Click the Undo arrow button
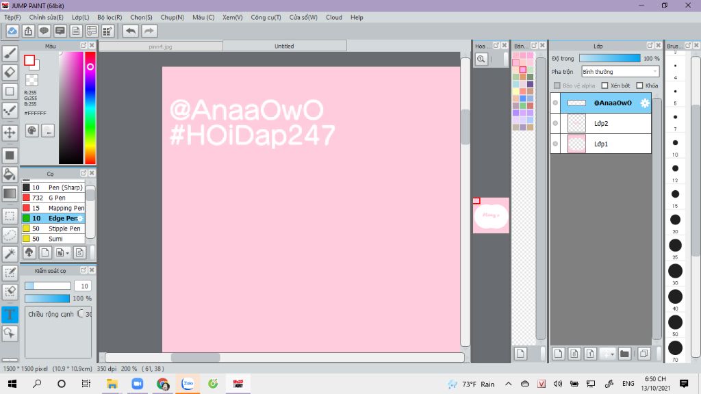The height and width of the screenshot is (394, 701). (131, 31)
